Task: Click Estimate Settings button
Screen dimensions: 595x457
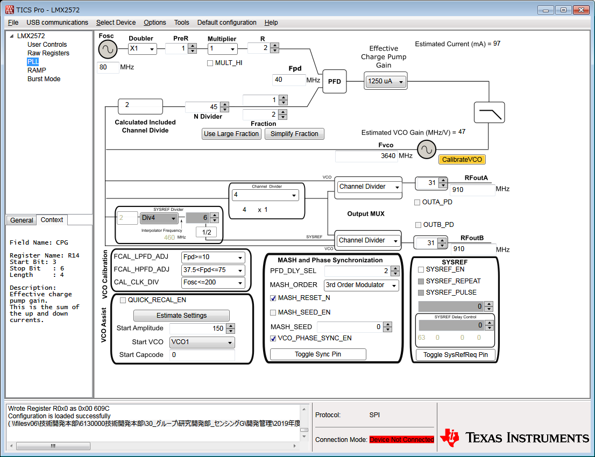Action: [x=181, y=316]
